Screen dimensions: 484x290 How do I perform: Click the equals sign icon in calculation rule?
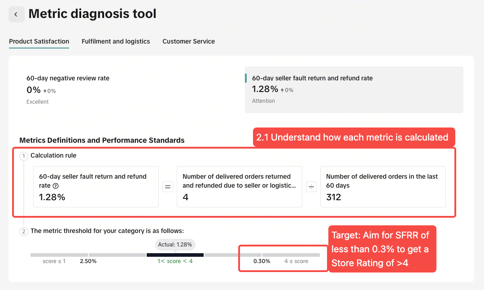(x=168, y=187)
